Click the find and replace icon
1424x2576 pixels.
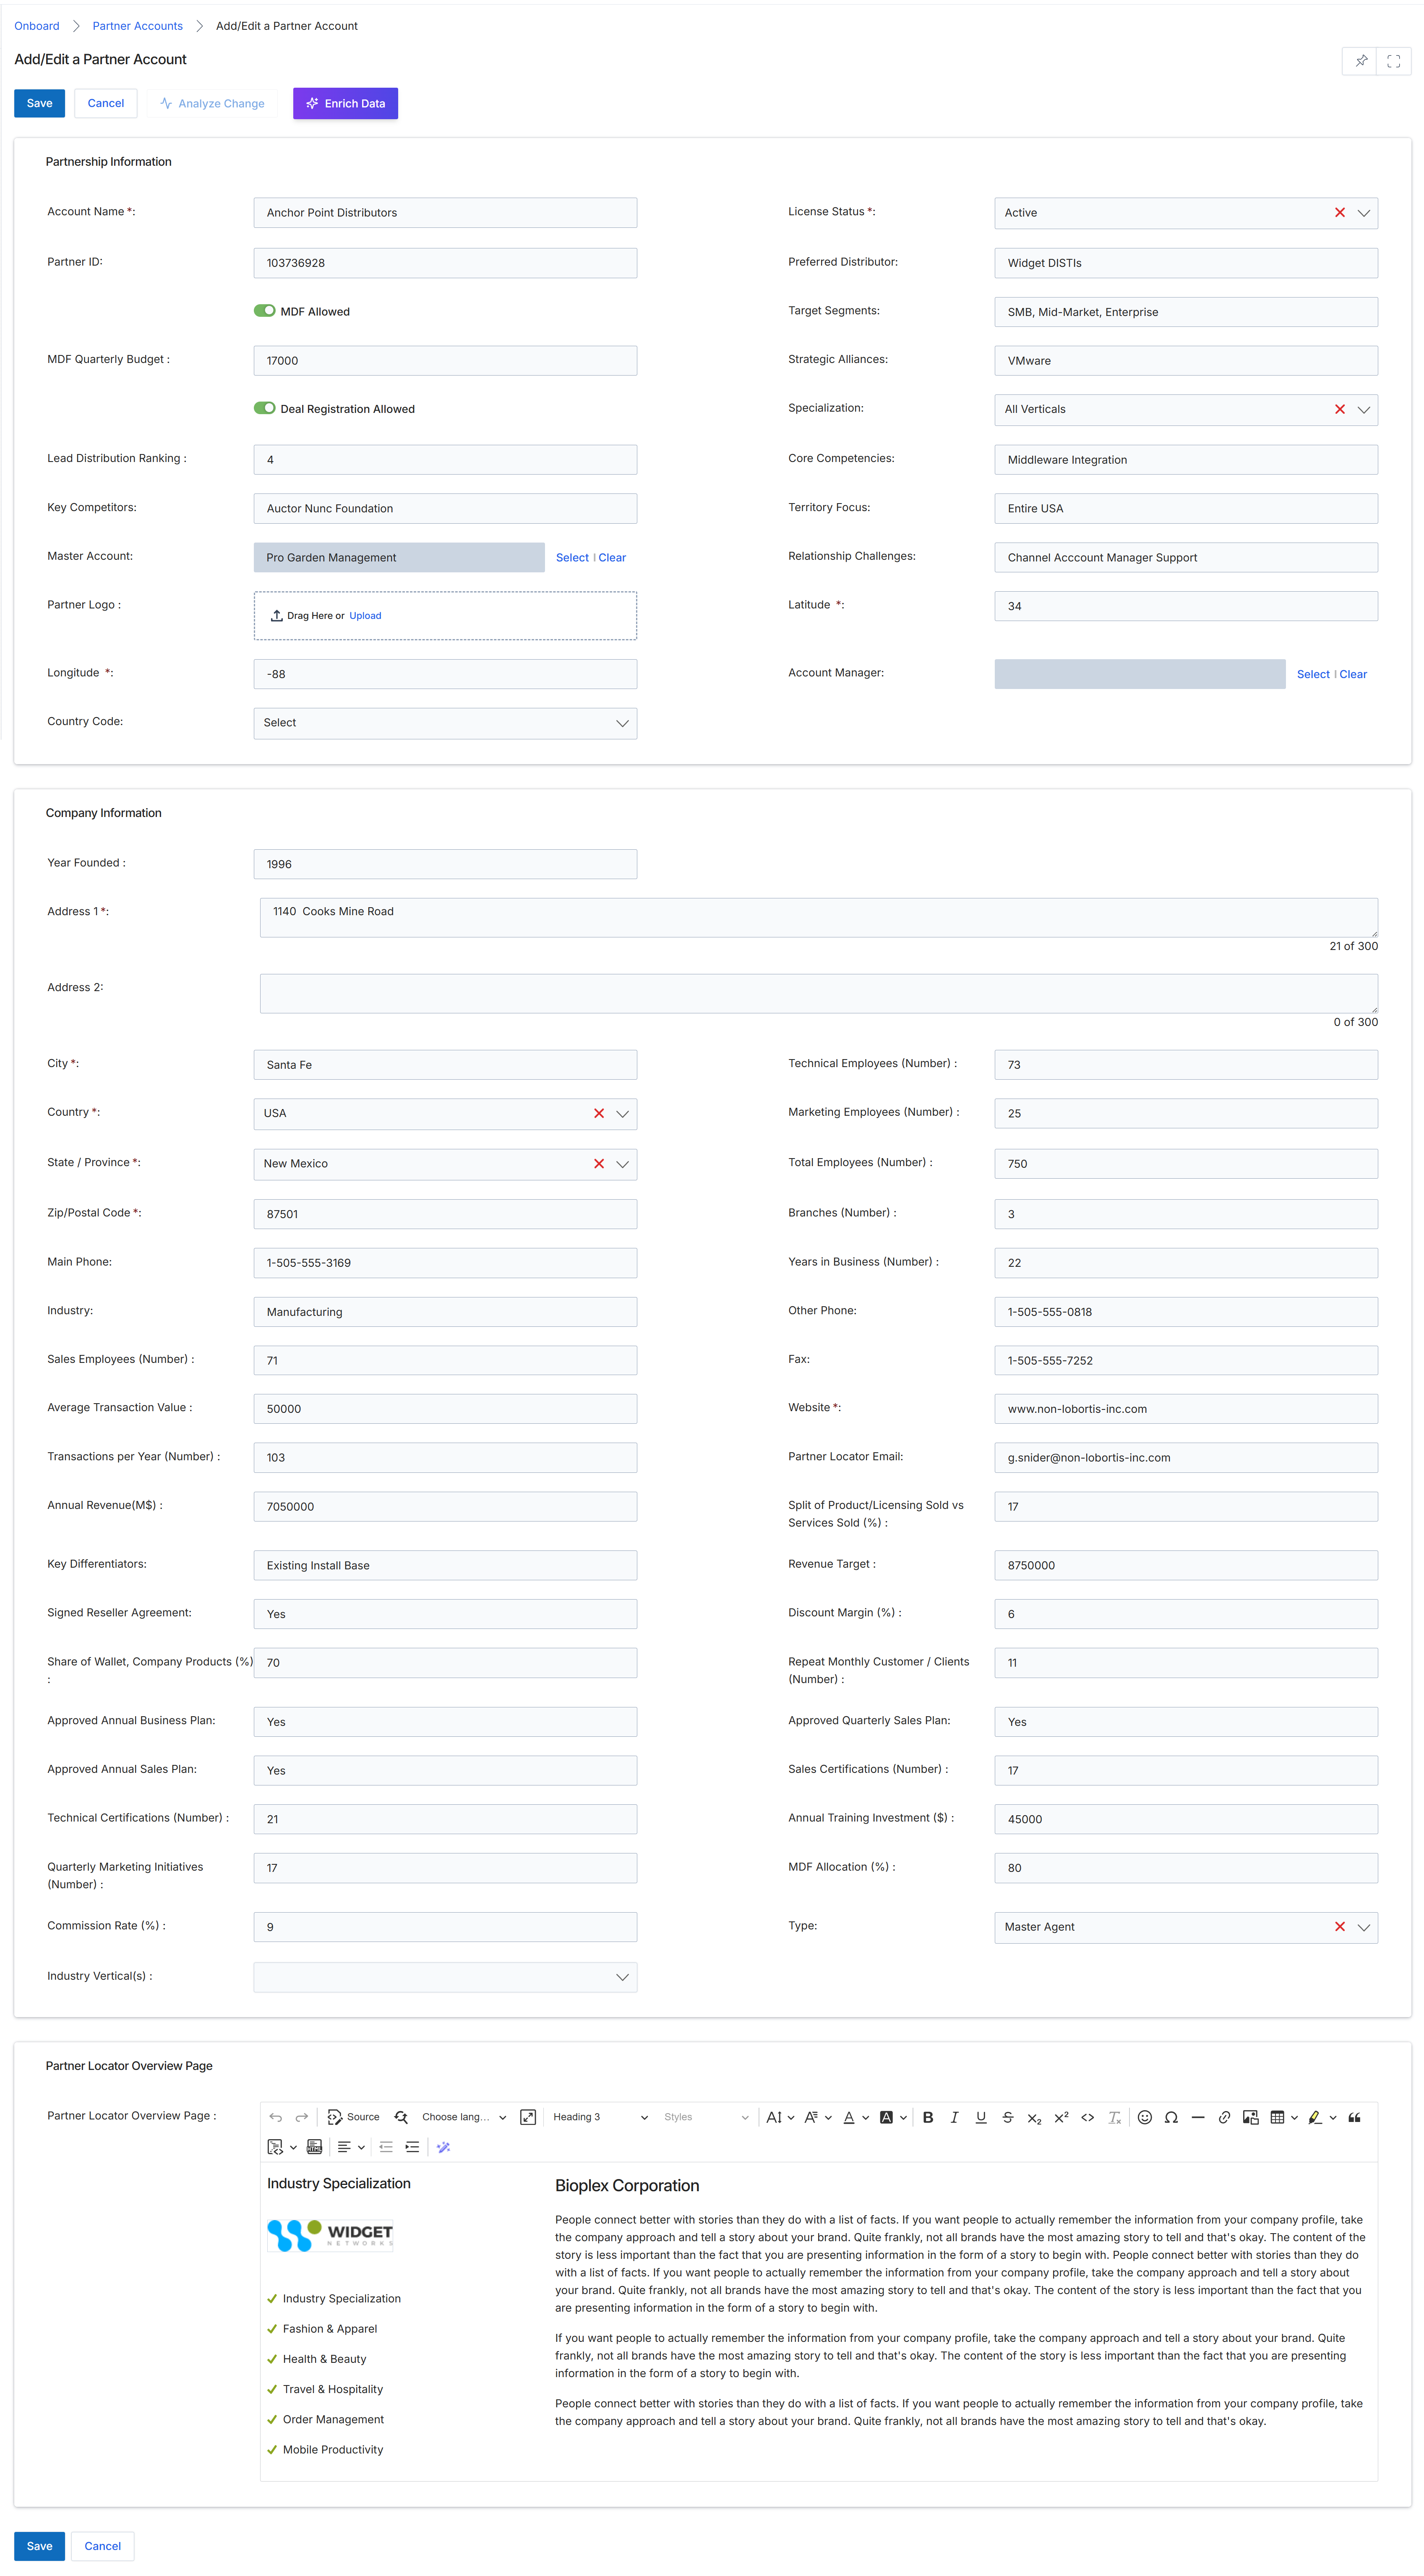401,2117
